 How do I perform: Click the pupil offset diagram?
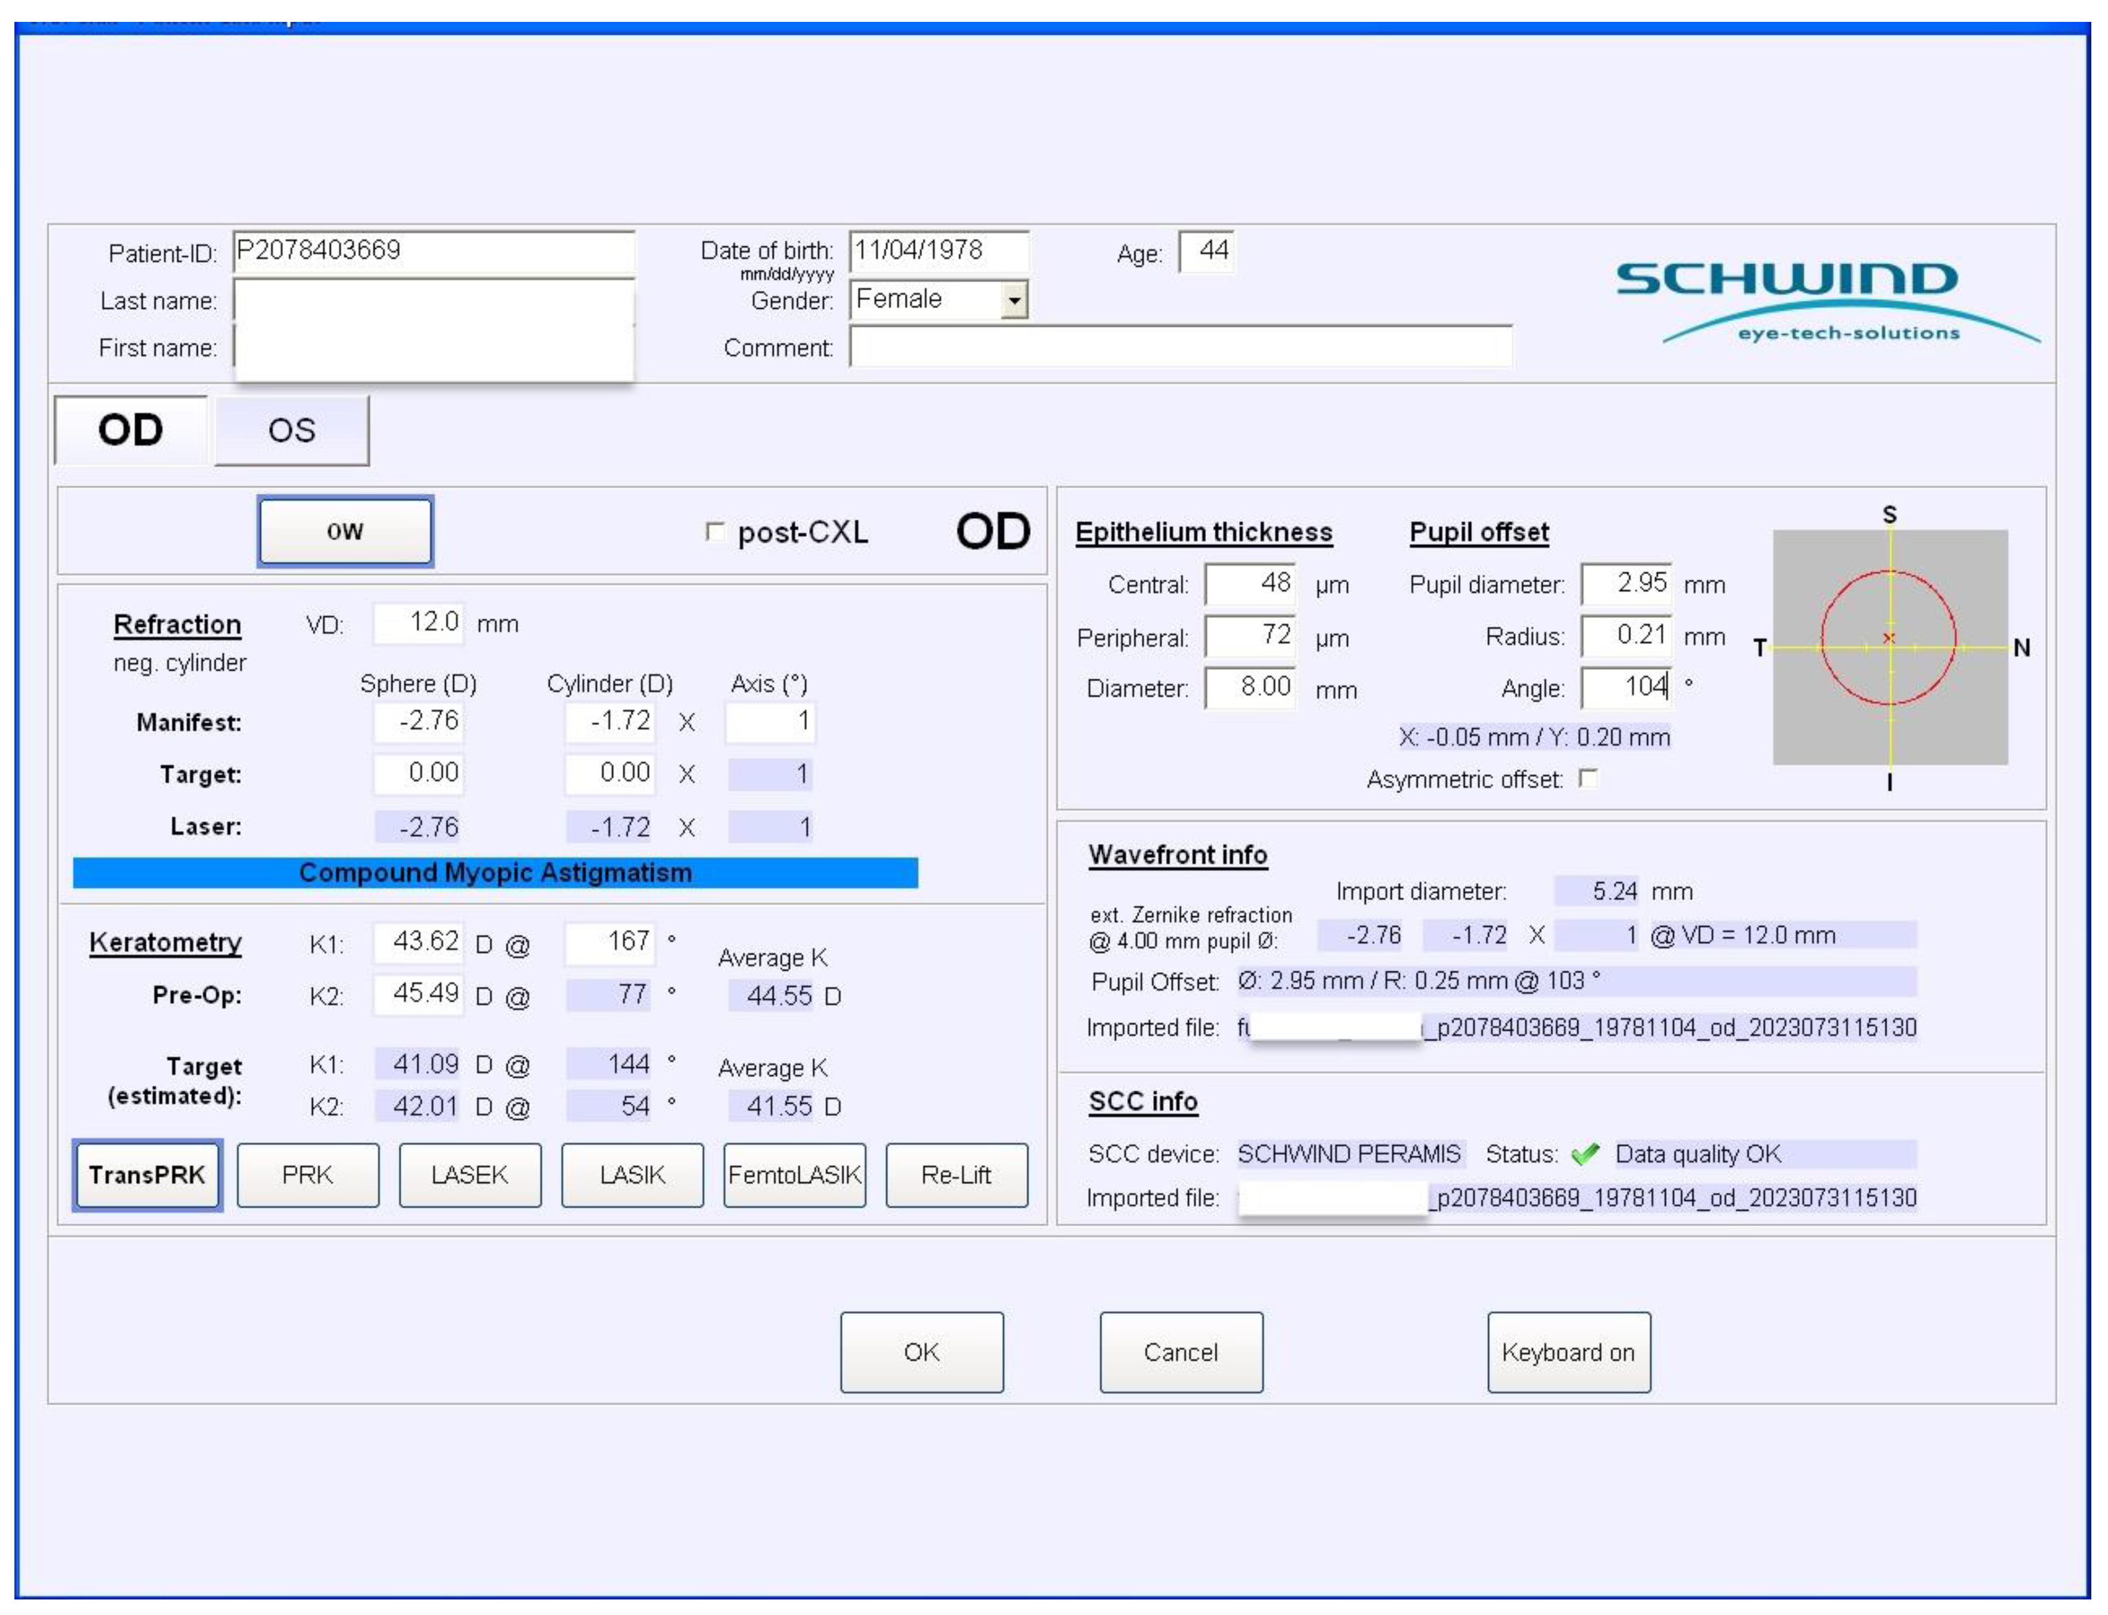[x=1889, y=647]
